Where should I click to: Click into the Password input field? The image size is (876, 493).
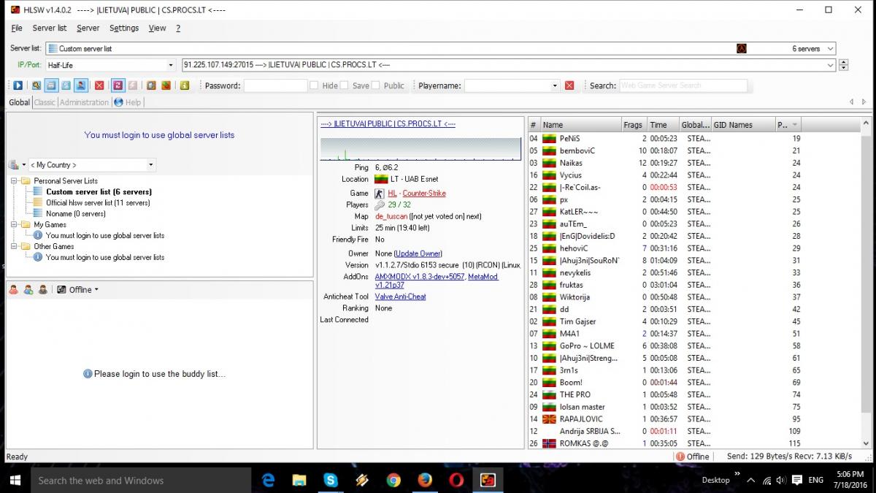275,85
